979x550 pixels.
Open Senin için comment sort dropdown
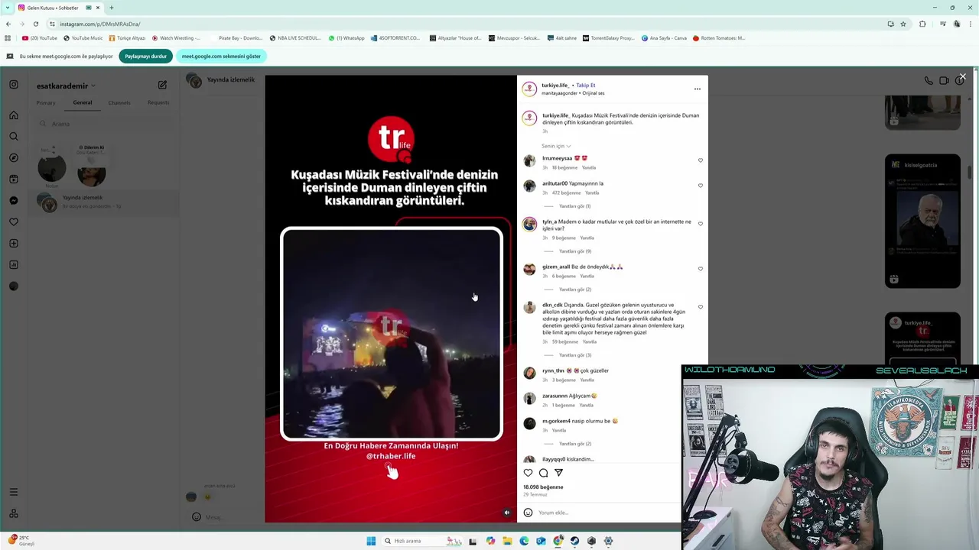556,146
